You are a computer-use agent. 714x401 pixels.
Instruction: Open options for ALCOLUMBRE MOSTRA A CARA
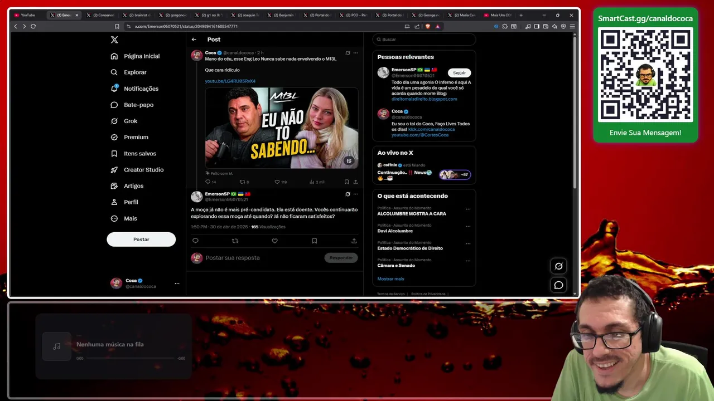[468, 209]
